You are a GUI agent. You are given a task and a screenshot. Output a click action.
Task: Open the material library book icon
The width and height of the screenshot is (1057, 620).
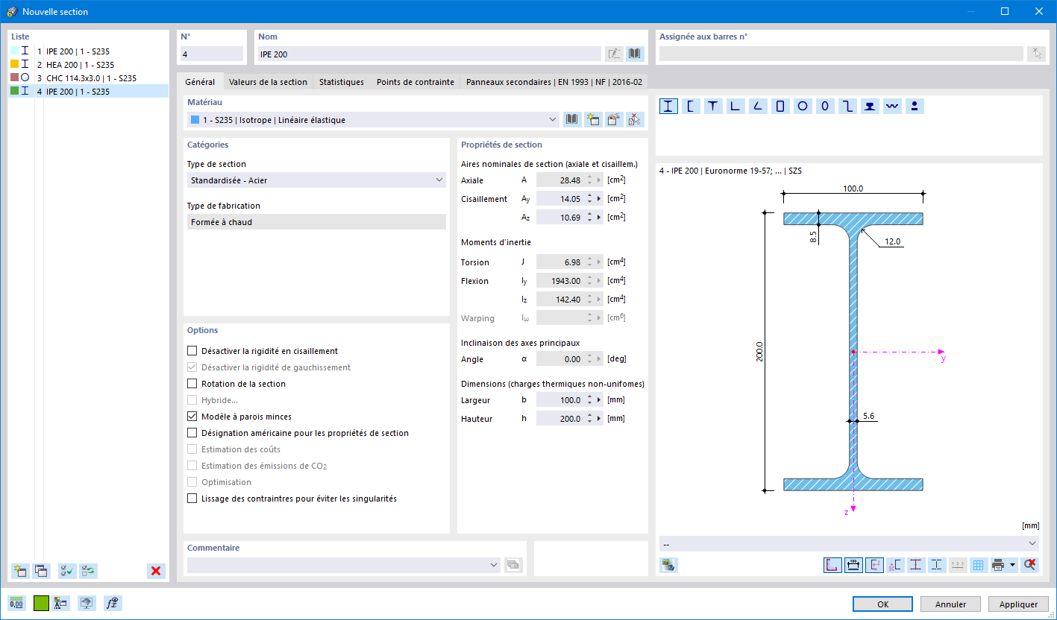pyautogui.click(x=572, y=120)
